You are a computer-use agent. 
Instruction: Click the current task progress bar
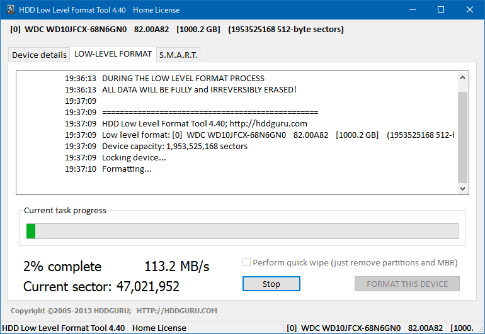pos(243,231)
